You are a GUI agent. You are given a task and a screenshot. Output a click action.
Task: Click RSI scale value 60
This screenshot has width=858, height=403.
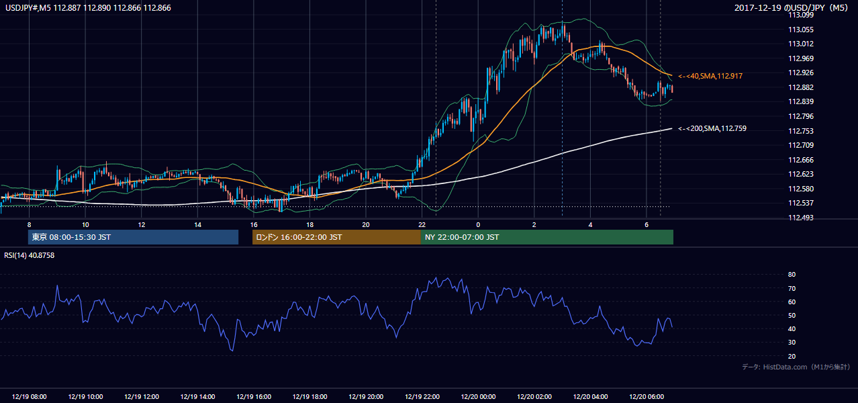click(x=792, y=302)
